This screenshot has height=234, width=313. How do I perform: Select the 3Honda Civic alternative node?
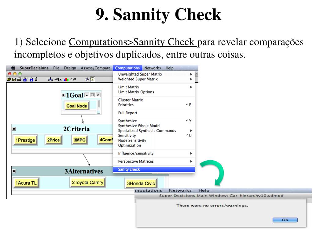141,183
